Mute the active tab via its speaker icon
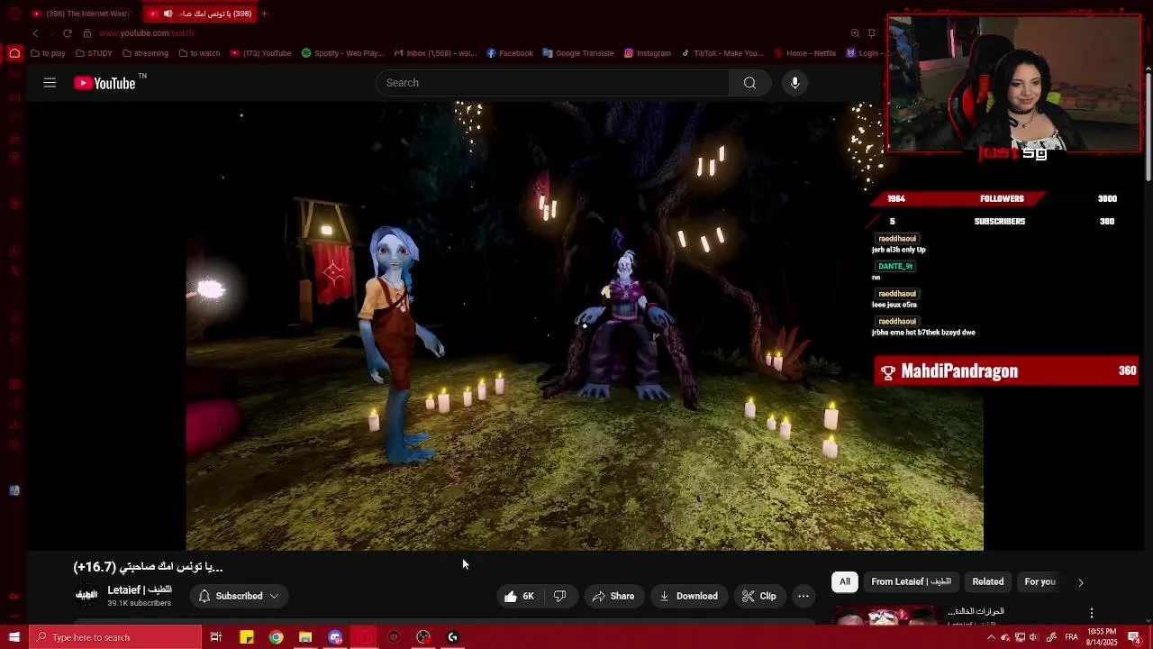Viewport: 1153px width, 649px height. [168, 14]
